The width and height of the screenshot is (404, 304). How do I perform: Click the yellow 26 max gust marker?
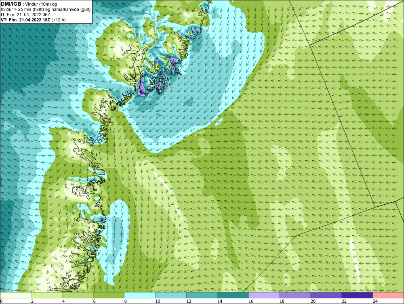[x=156, y=67]
